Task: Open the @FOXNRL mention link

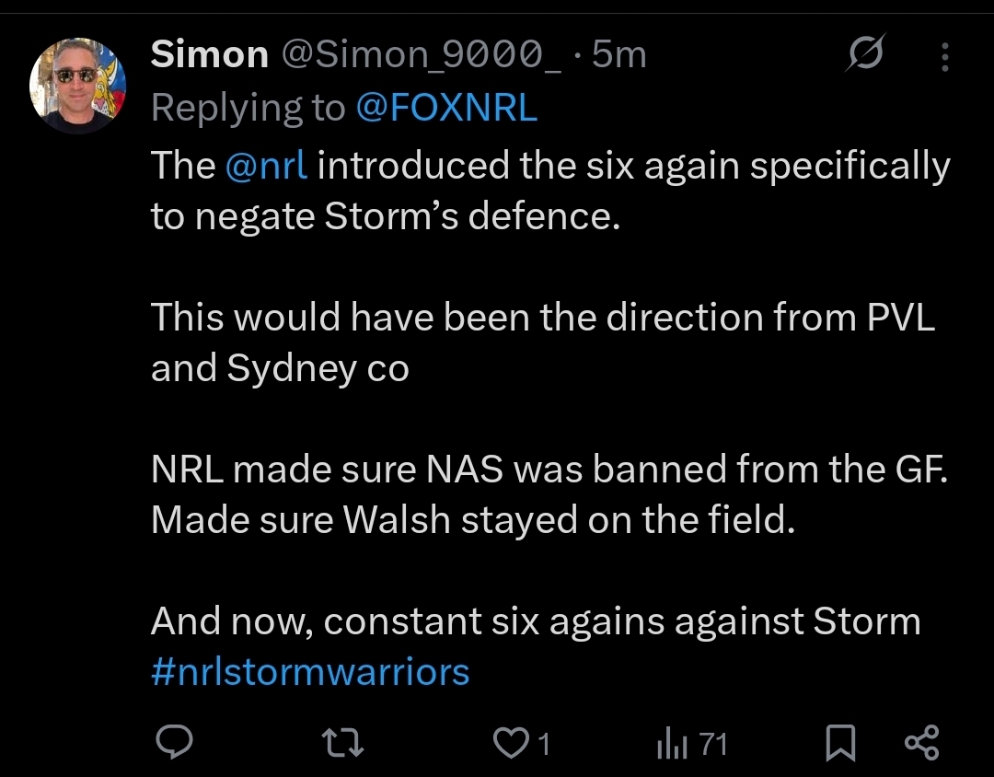Action: point(446,107)
